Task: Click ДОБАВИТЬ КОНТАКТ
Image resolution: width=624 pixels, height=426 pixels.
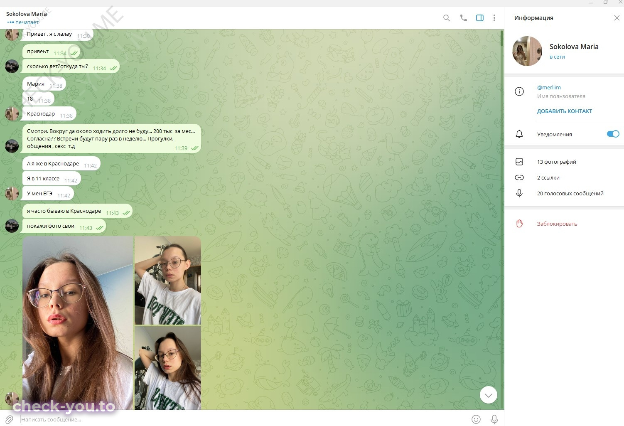Action: (565, 111)
